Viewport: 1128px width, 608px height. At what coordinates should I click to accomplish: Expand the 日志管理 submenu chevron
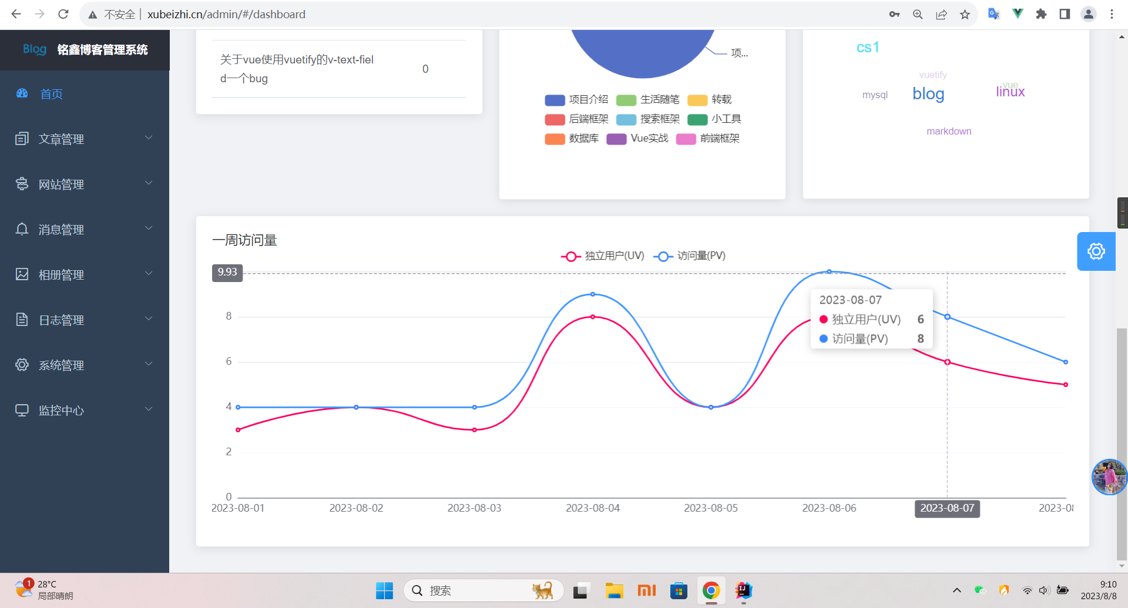click(x=149, y=318)
